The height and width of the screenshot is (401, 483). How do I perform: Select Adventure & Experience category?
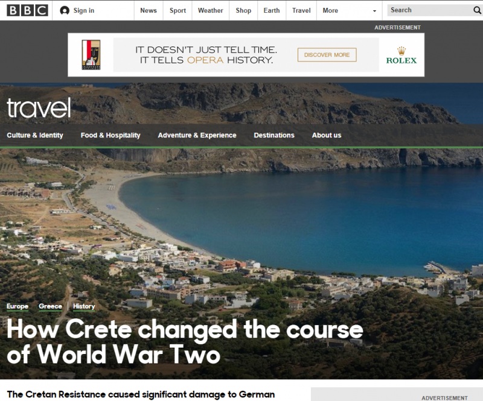(197, 135)
